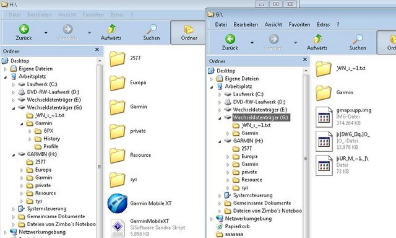This screenshot has width=396, height=238.
Task: Select Gemeinsame Dokumente in G:\ window tree
Action: coord(262,203)
